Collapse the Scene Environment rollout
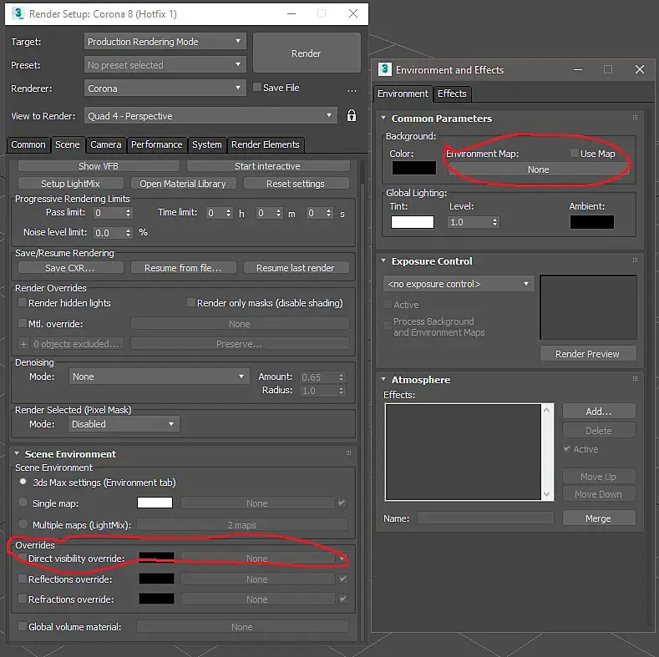The width and height of the screenshot is (659, 657). point(17,453)
